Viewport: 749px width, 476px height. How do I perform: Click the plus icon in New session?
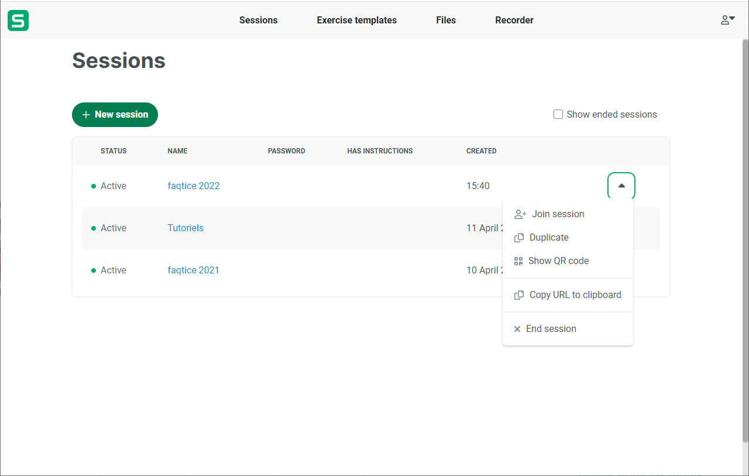point(86,115)
